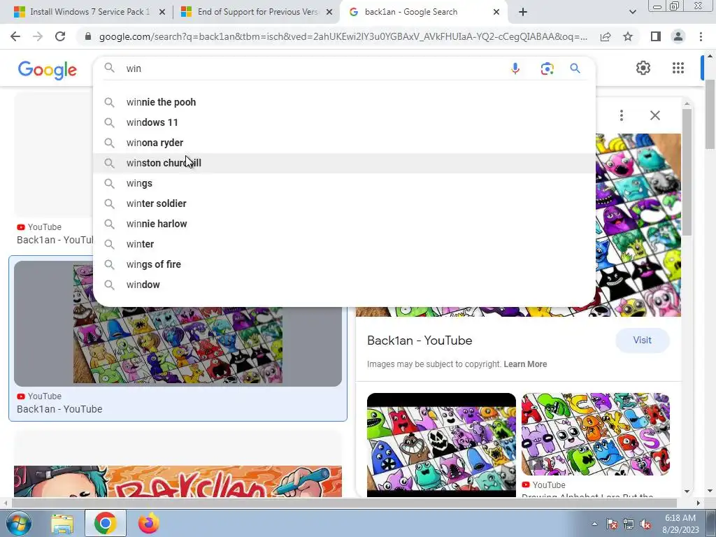Choose suggestion window
Screen dimensions: 716x537
(344, 285)
